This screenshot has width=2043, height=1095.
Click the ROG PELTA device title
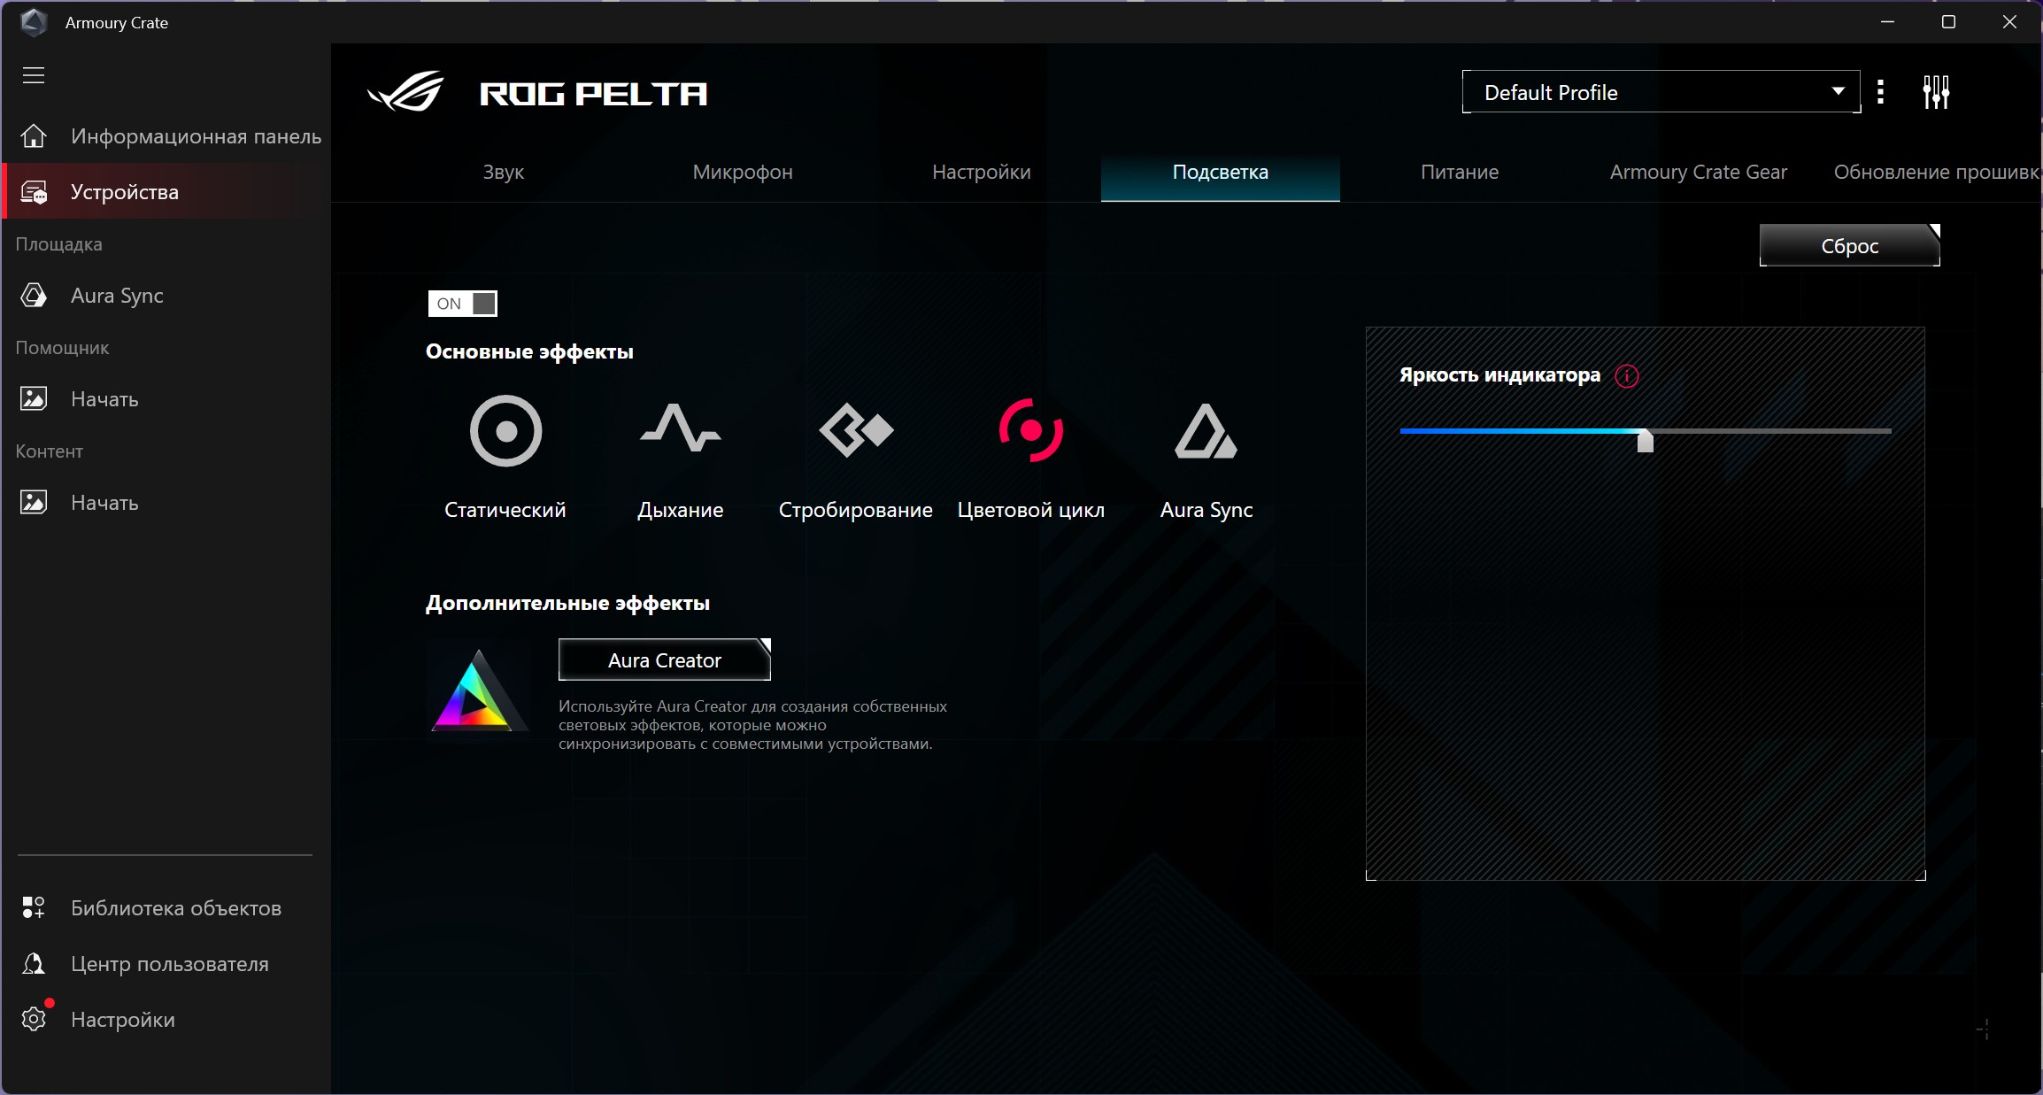tap(593, 93)
